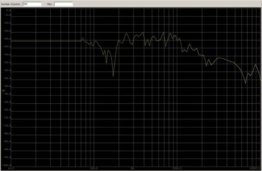
Task: Click the -10.0 label on the dB axis
Action: point(7,23)
